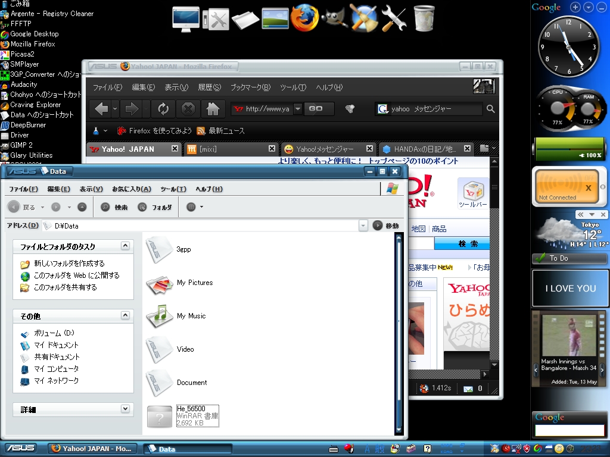Click the 移動 go button in Data window
The height and width of the screenshot is (457, 610).
pyautogui.click(x=385, y=226)
